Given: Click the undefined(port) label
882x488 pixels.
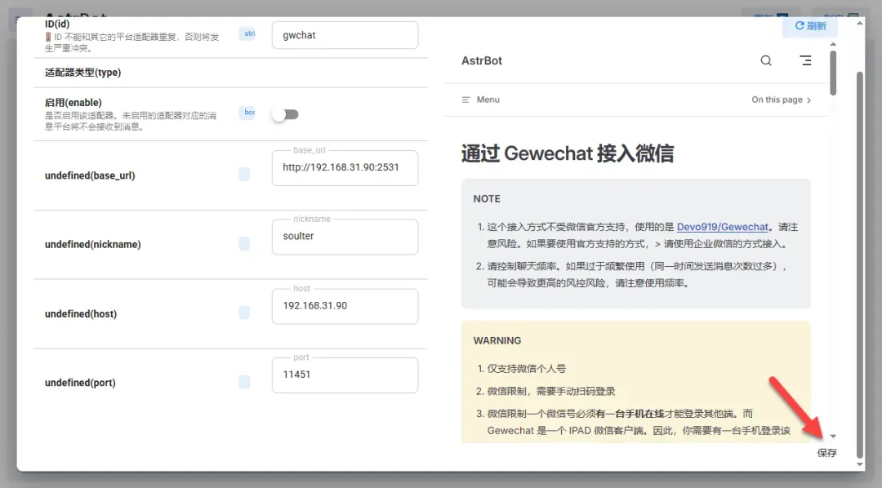Looking at the screenshot, I should [x=80, y=383].
